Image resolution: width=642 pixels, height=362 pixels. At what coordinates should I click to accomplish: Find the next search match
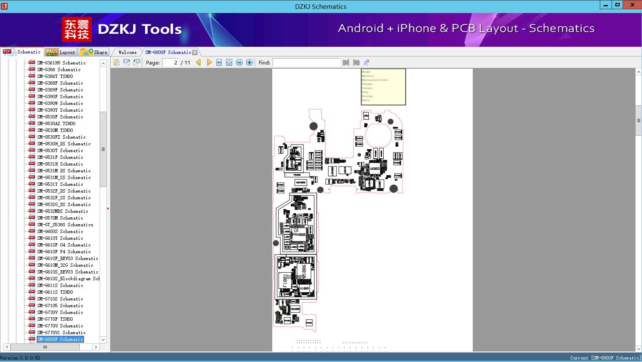pos(356,62)
